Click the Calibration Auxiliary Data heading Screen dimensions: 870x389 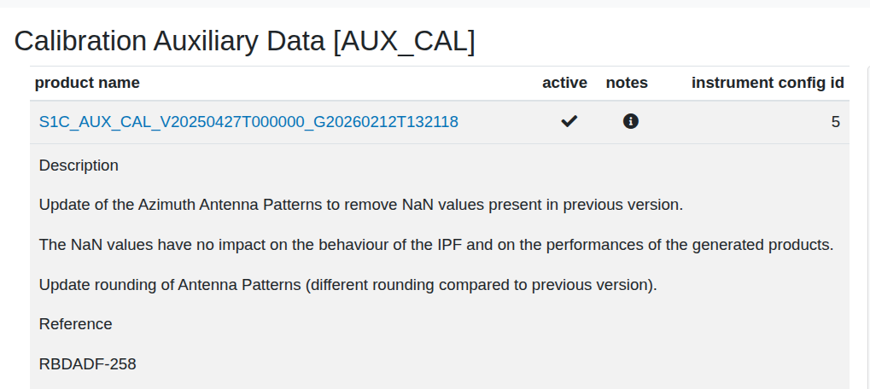(244, 41)
